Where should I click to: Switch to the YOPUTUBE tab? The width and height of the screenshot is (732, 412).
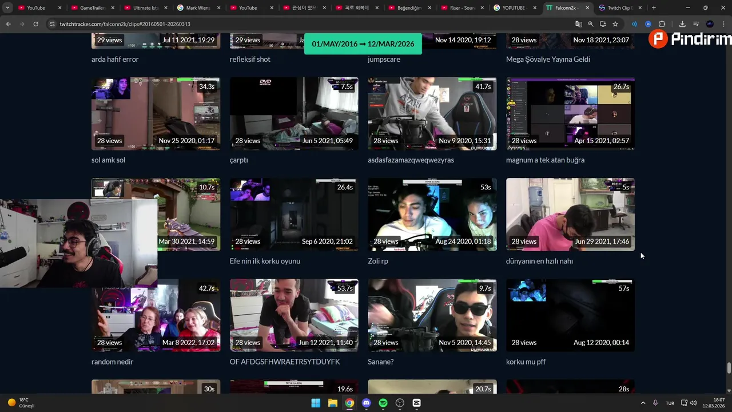coord(515,8)
